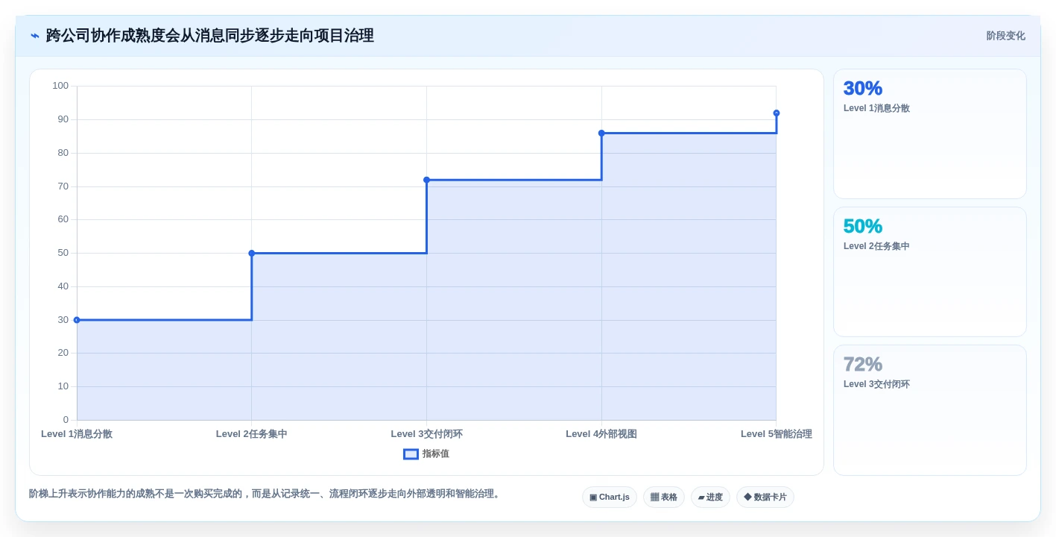This screenshot has width=1056, height=537.
Task: Open the 72% Level 3交付闭环 card
Action: point(929,409)
